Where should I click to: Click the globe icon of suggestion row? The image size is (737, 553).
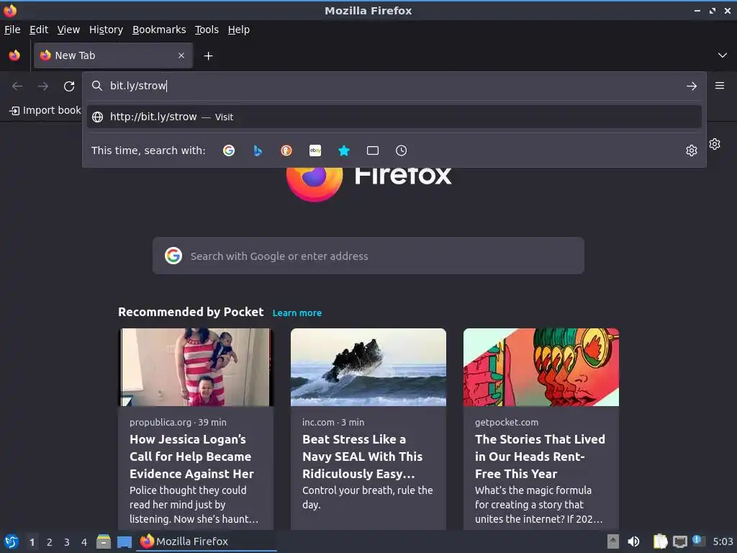coord(97,117)
